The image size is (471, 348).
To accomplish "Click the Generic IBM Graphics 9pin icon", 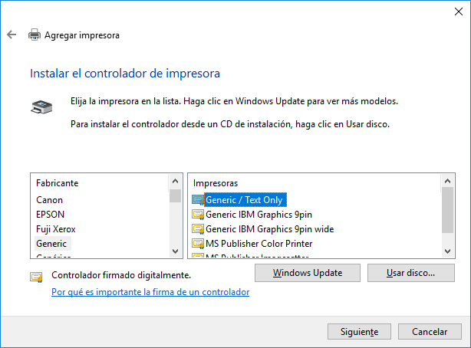I will point(198,215).
